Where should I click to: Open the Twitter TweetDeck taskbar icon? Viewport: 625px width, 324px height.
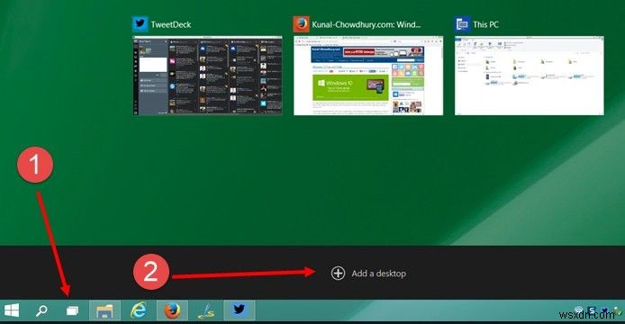pos(240,310)
